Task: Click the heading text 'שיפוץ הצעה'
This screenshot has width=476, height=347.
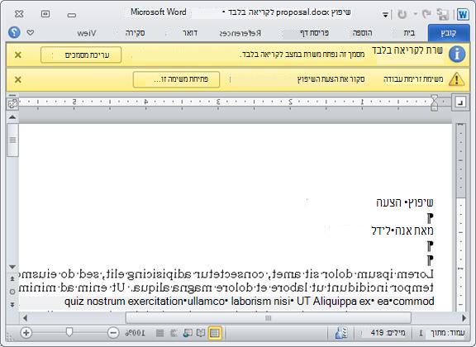Action: pyautogui.click(x=405, y=202)
